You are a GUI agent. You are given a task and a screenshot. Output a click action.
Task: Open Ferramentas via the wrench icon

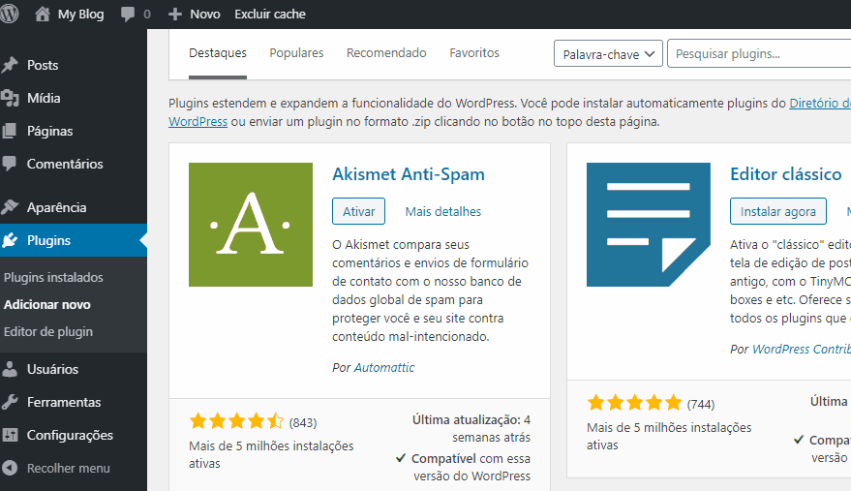10,402
